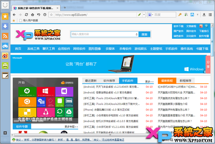Open the 系统工具 navigation item
Image resolution: width=215 pixels, height=144 pixels.
(33, 49)
